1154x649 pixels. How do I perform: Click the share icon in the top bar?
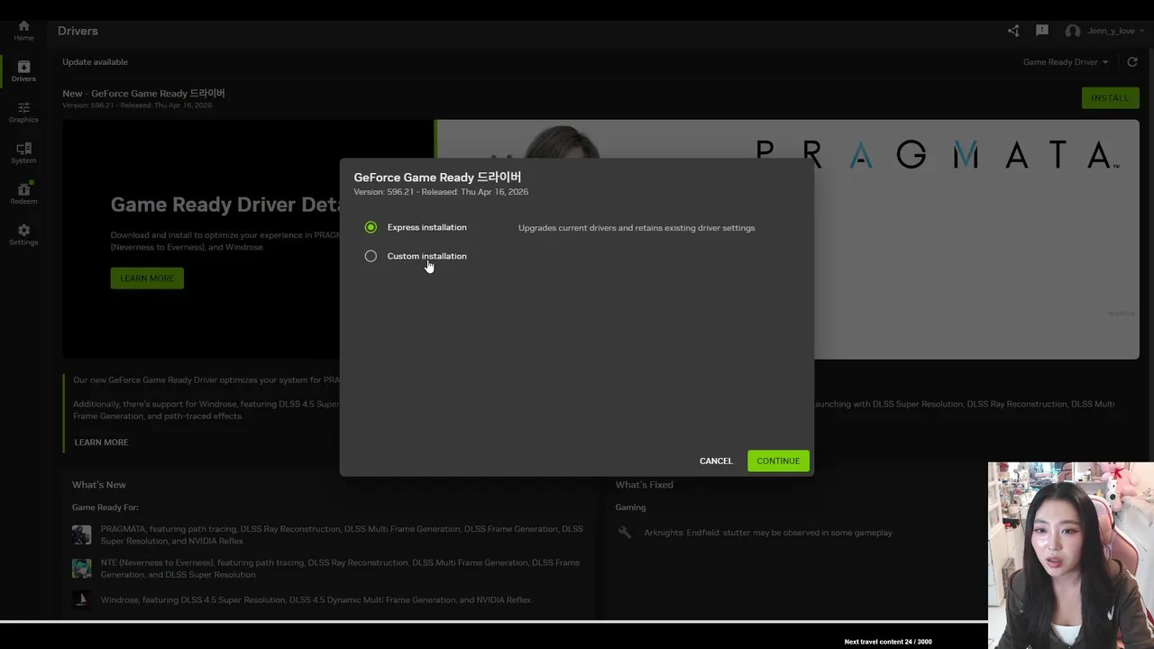[x=1013, y=31]
